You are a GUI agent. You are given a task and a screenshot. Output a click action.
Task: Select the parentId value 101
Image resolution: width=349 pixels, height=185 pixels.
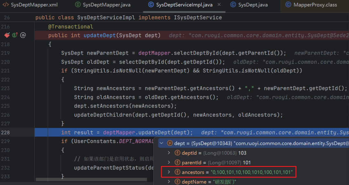pyautogui.click(x=247, y=162)
